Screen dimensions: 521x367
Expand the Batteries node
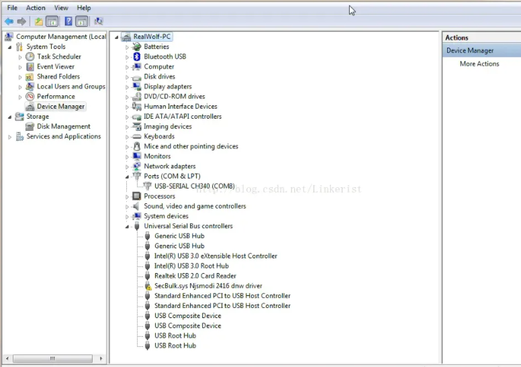click(127, 47)
